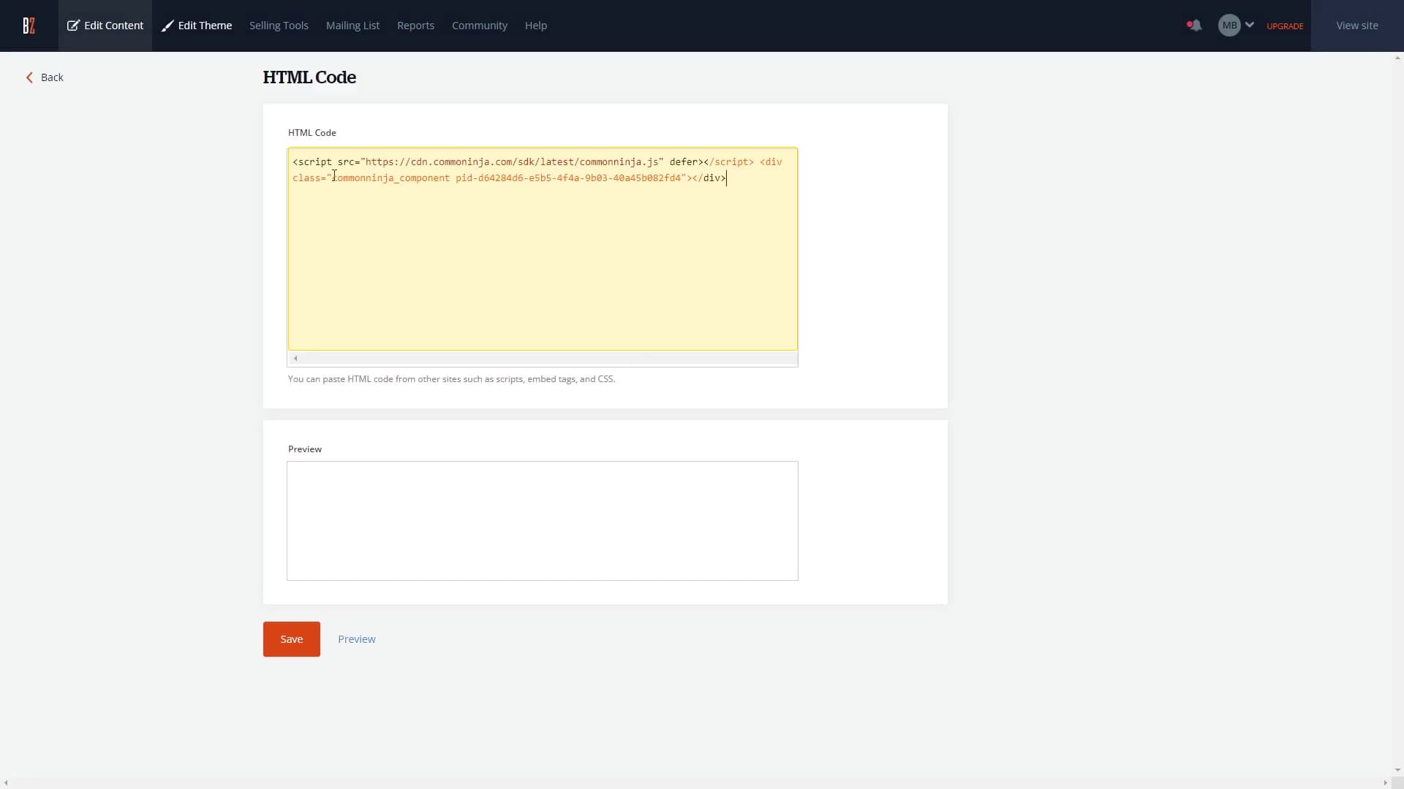Open the notifications bell icon
Image resolution: width=1404 pixels, height=789 pixels.
coord(1194,26)
